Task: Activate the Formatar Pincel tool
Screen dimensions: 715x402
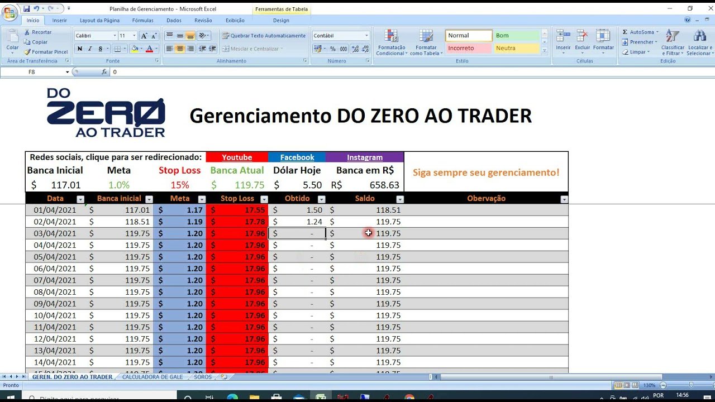Action: click(46, 52)
